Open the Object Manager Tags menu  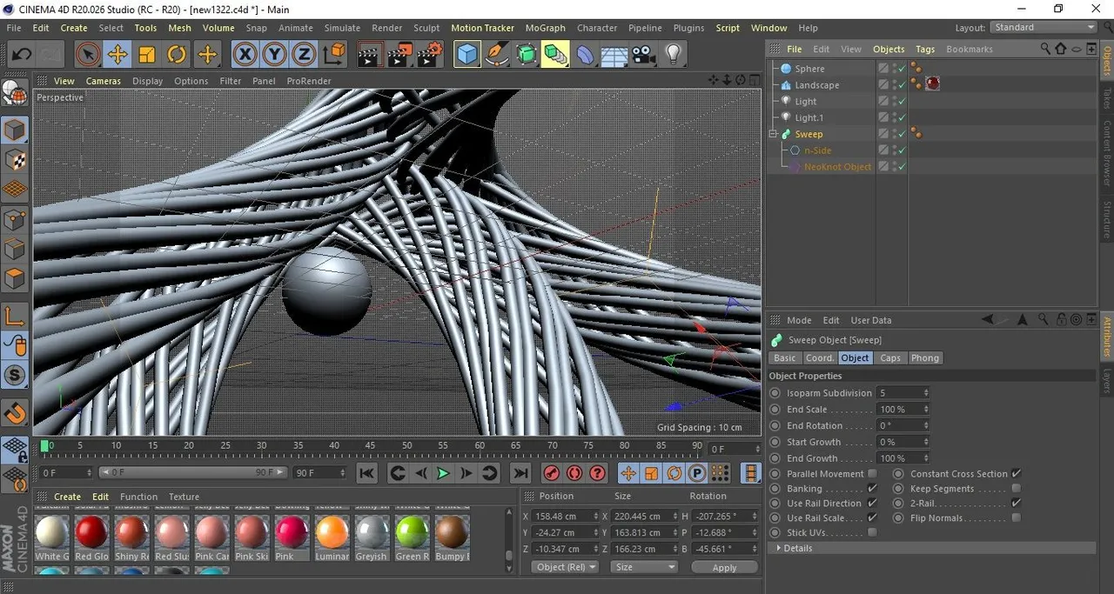pos(925,50)
